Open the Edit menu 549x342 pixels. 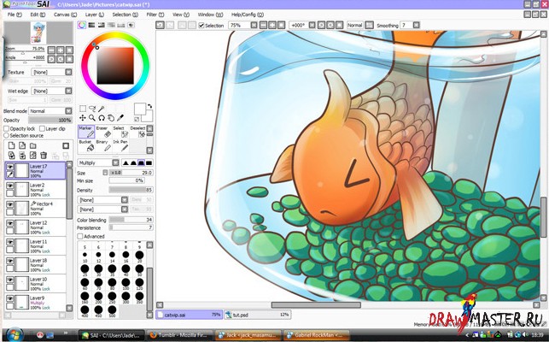point(38,15)
